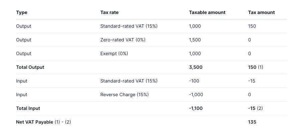291x136 pixels.
Task: Click the 3,500 total taxable amount
Action: click(x=195, y=67)
